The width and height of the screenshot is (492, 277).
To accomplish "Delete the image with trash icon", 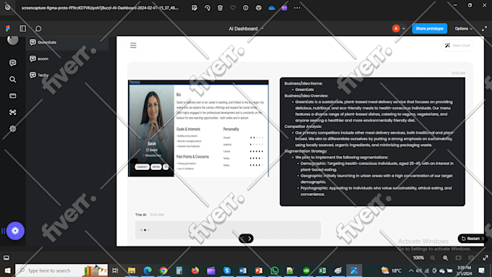I will coord(220,8).
